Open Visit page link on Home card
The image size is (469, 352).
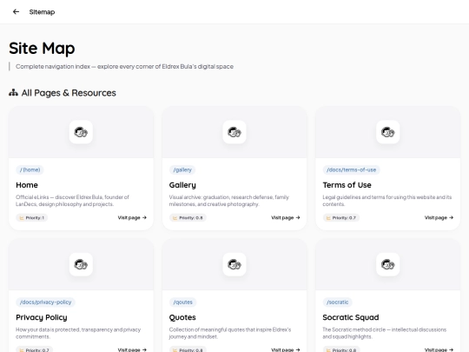(132, 217)
